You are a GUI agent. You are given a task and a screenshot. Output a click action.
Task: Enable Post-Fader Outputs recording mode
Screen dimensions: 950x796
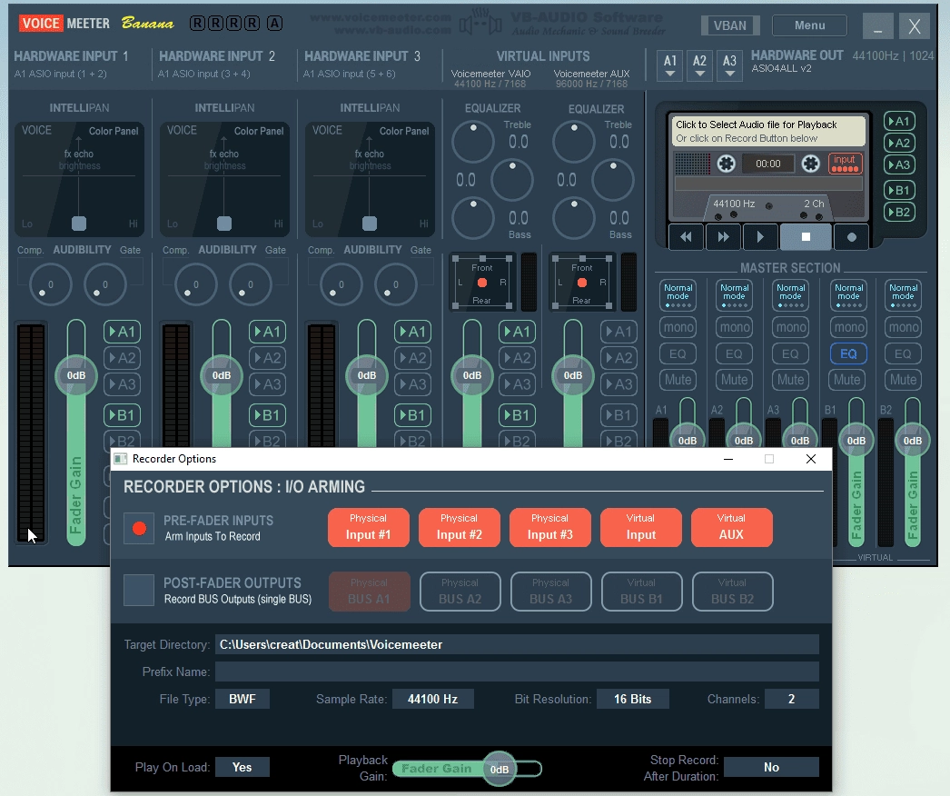139,591
